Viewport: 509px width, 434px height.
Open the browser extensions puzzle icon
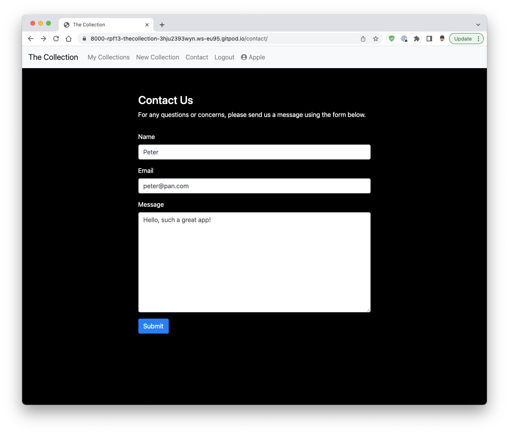tap(417, 39)
